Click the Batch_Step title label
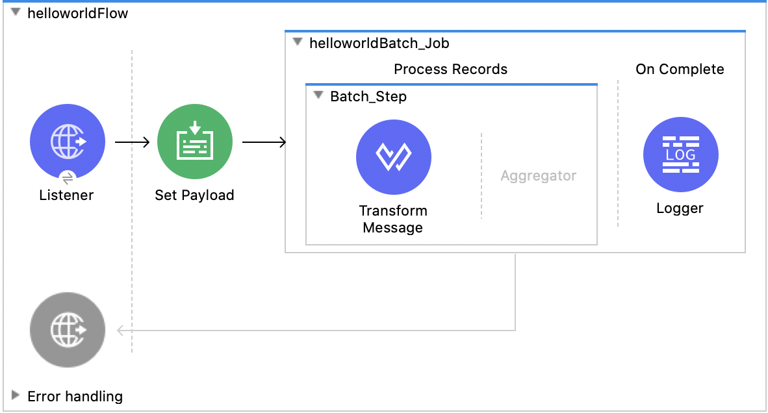The image size is (768, 413). [x=368, y=97]
